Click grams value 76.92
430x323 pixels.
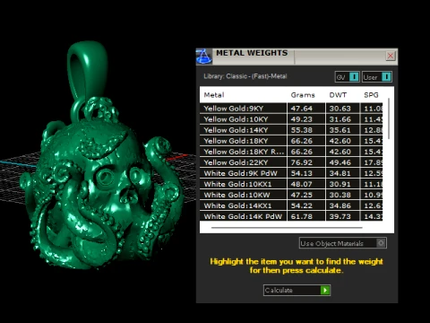302,162
